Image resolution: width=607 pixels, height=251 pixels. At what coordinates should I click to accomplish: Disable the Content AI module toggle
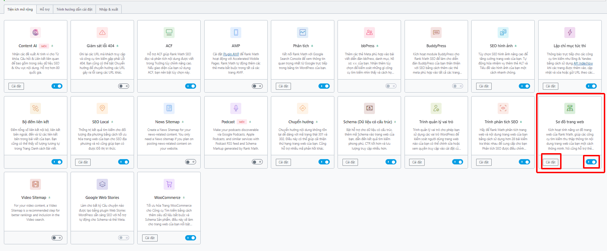(57, 86)
